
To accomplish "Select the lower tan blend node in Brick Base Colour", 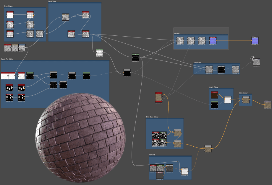I will tap(177, 144).
